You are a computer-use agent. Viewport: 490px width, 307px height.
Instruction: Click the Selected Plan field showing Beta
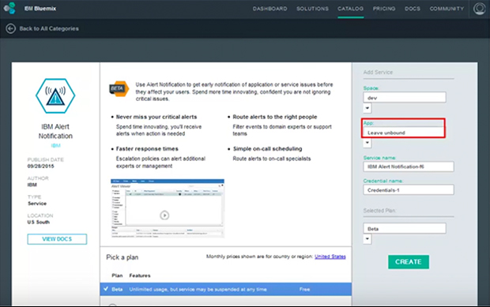coord(405,229)
